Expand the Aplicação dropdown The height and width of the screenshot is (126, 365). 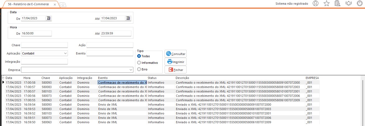coord(65,53)
